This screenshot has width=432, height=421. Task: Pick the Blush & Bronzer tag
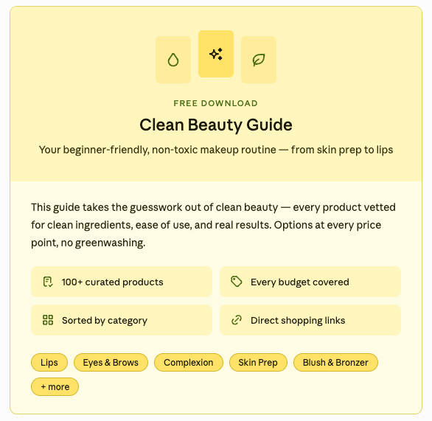pyautogui.click(x=335, y=362)
